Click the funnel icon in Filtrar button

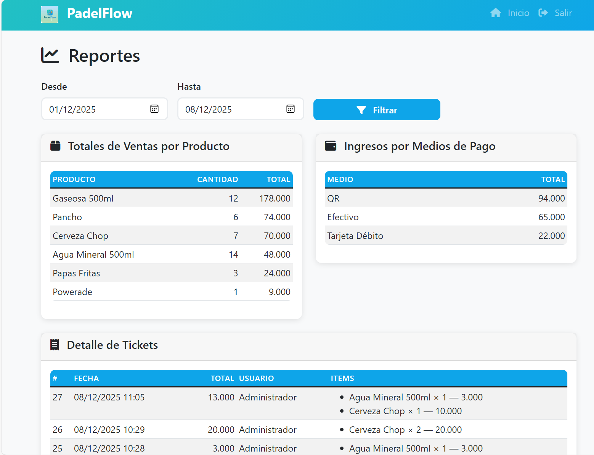[x=361, y=110]
